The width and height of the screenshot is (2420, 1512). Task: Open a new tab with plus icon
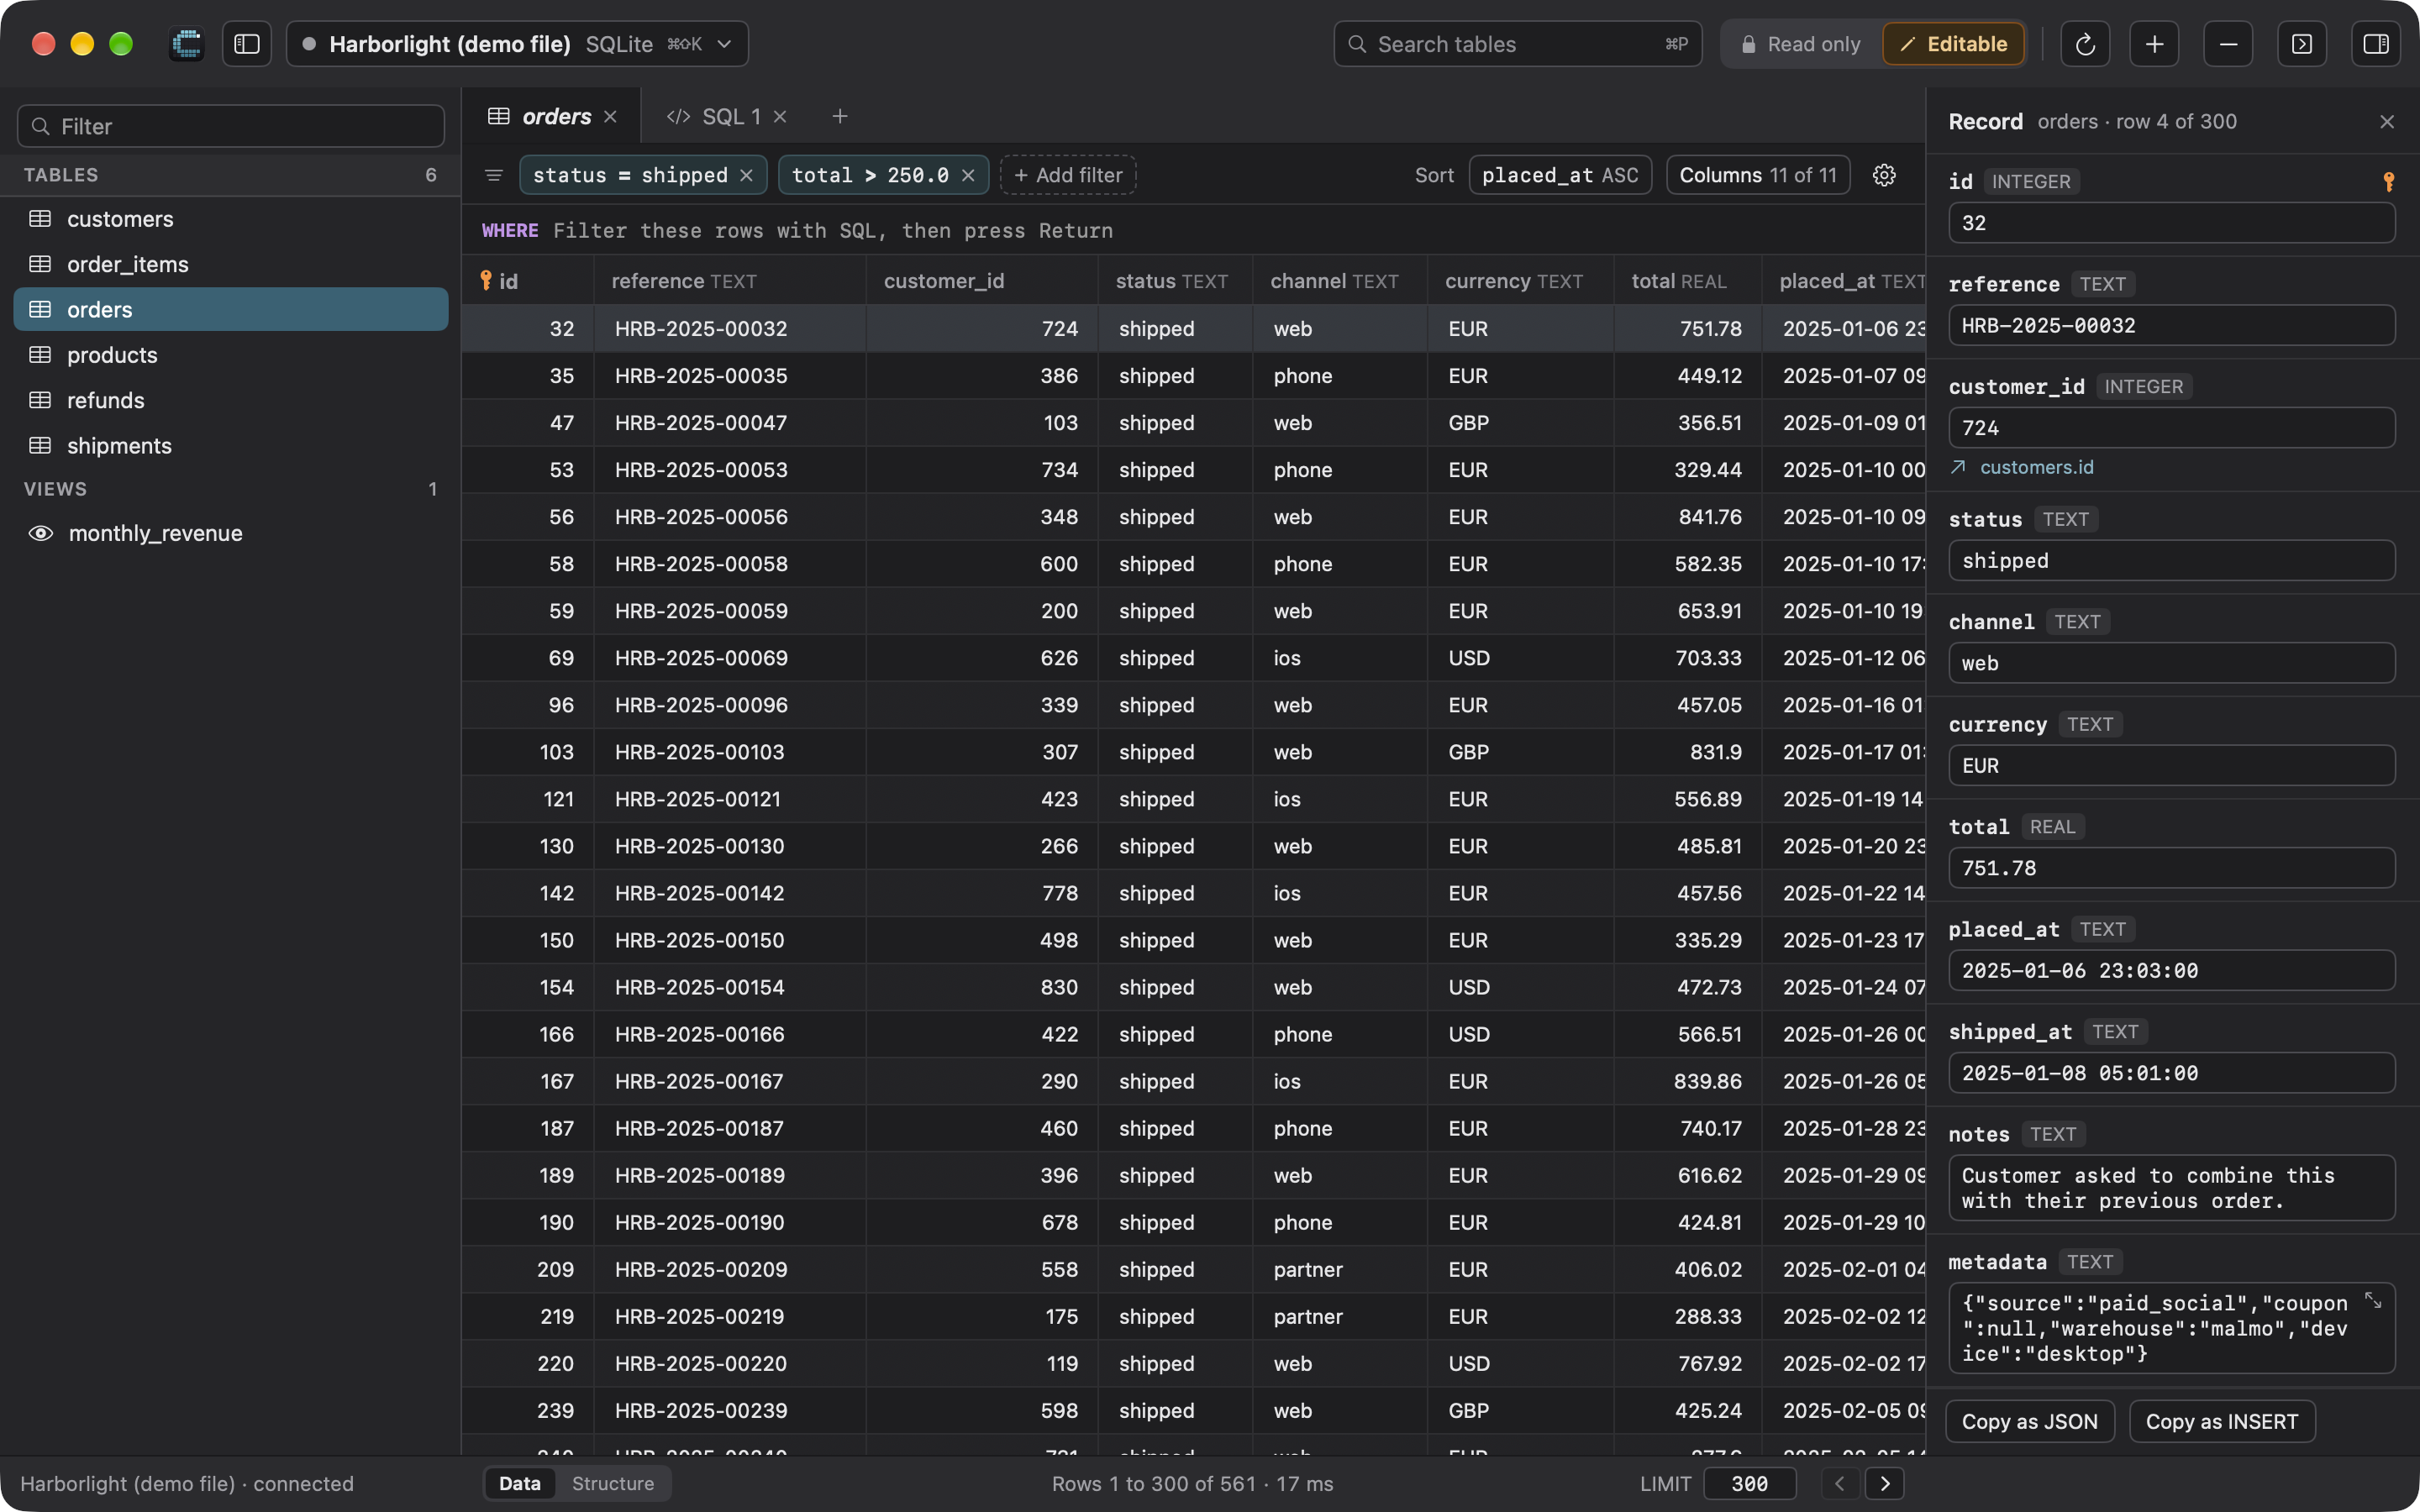point(840,117)
